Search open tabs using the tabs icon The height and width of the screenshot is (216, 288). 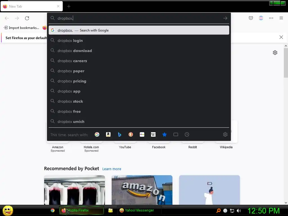[176, 135]
